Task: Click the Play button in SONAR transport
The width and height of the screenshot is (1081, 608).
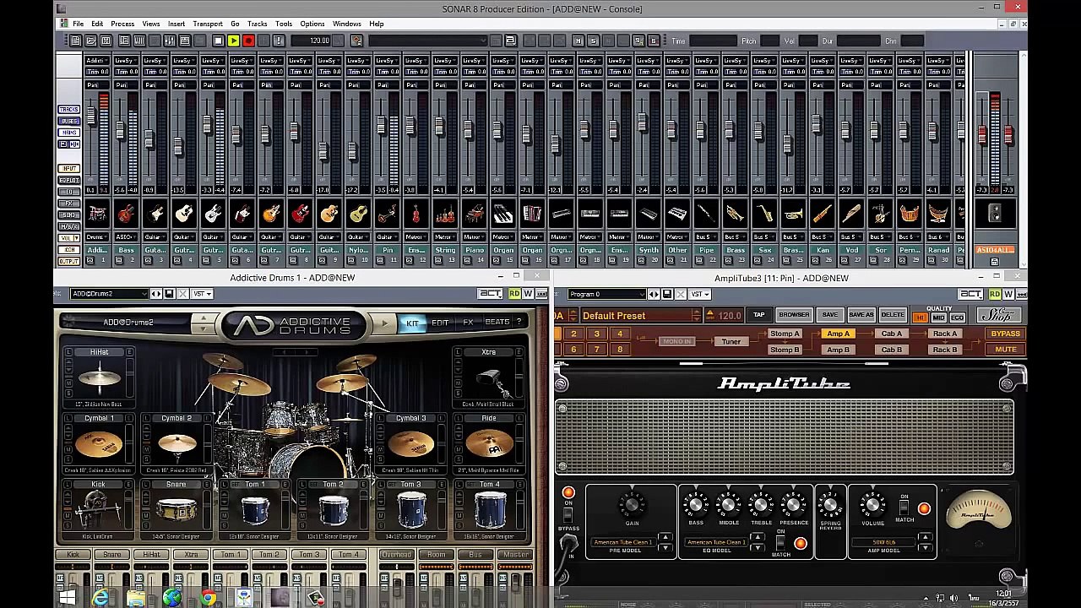Action: coord(233,41)
